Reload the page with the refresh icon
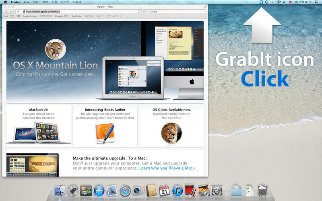The image size is (322, 201). click(139, 12)
